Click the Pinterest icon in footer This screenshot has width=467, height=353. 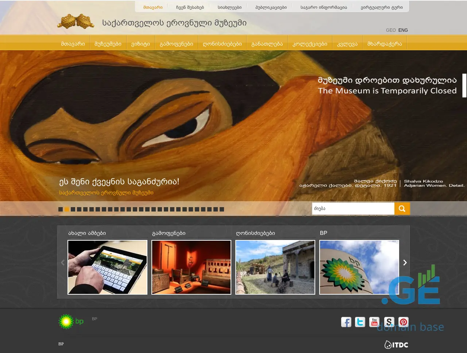403,322
